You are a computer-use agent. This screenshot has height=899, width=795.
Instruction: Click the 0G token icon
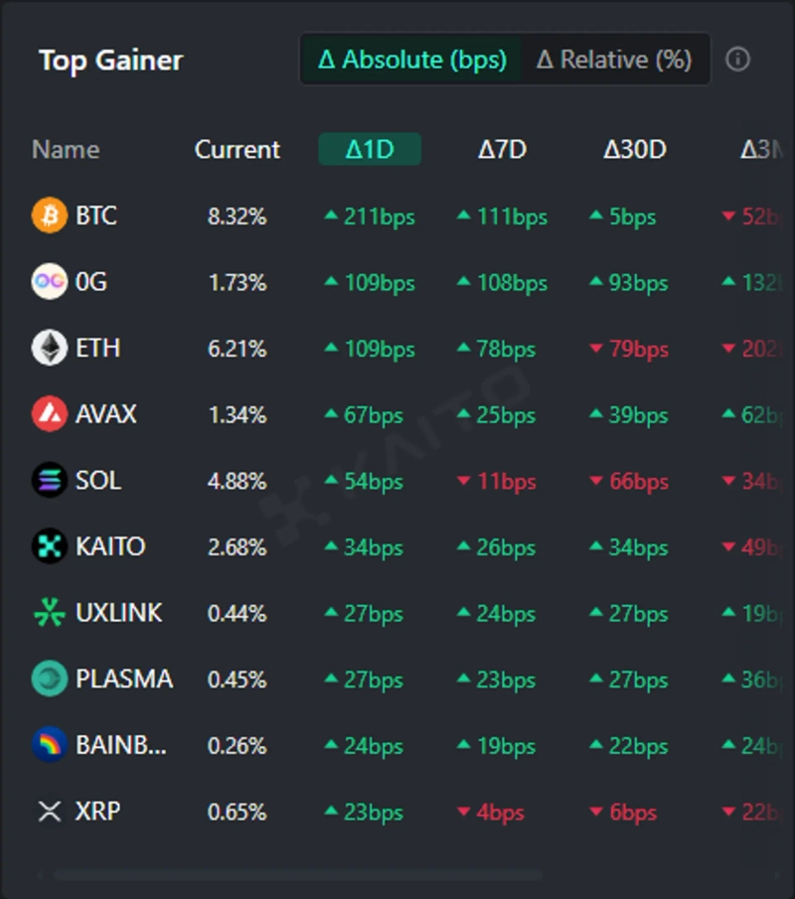pos(49,282)
